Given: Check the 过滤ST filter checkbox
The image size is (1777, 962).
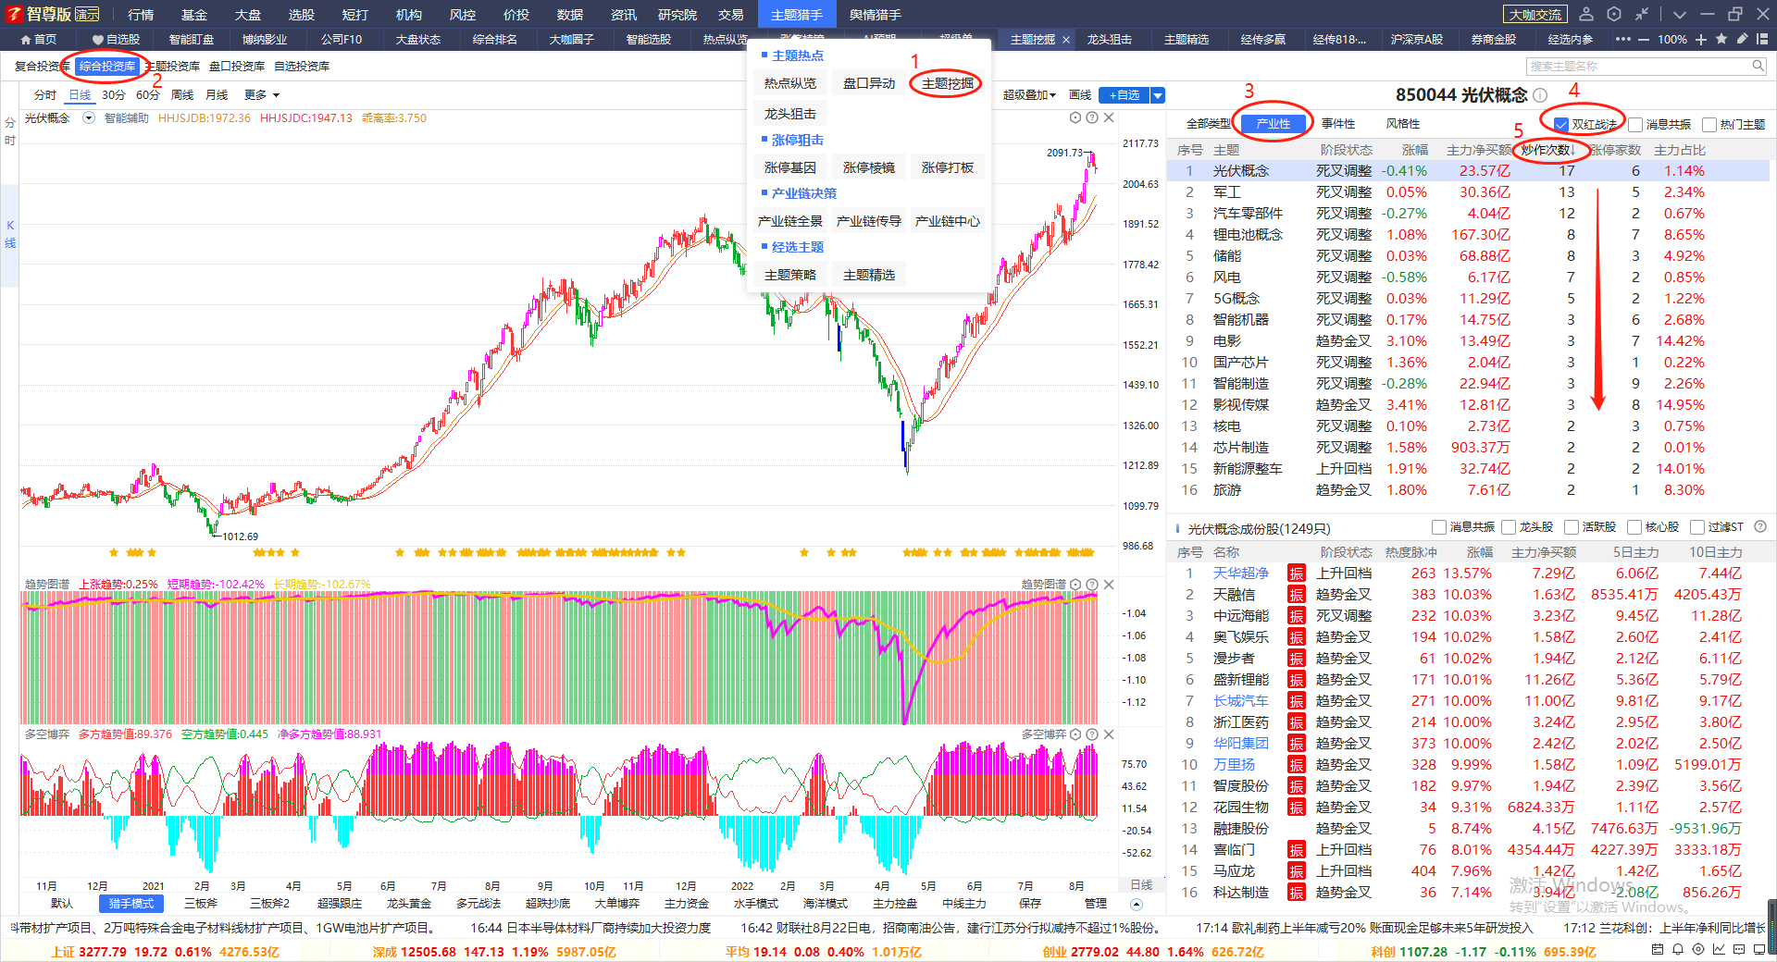Looking at the screenshot, I should pyautogui.click(x=1697, y=527).
